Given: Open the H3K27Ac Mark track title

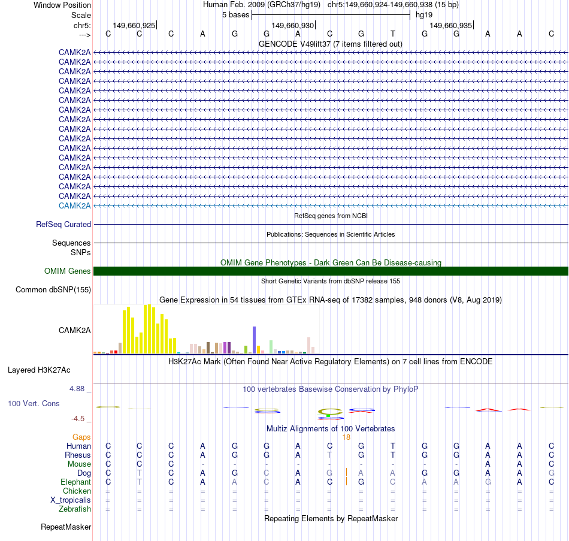Looking at the screenshot, I should point(331,362).
